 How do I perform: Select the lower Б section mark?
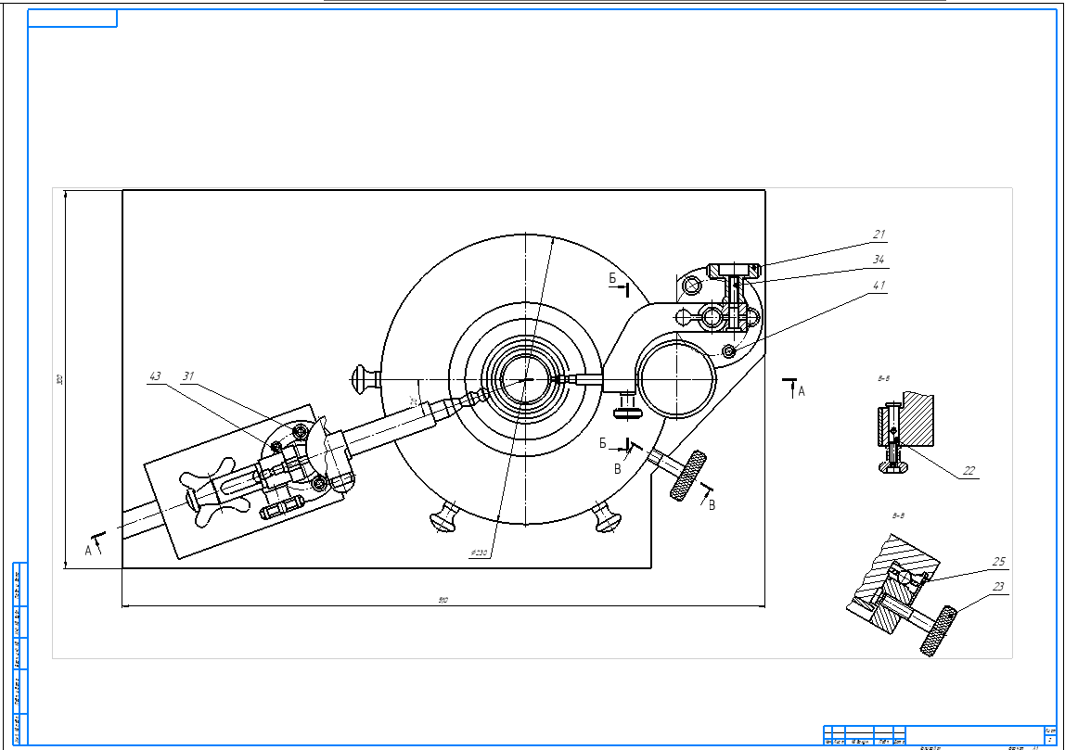604,443
